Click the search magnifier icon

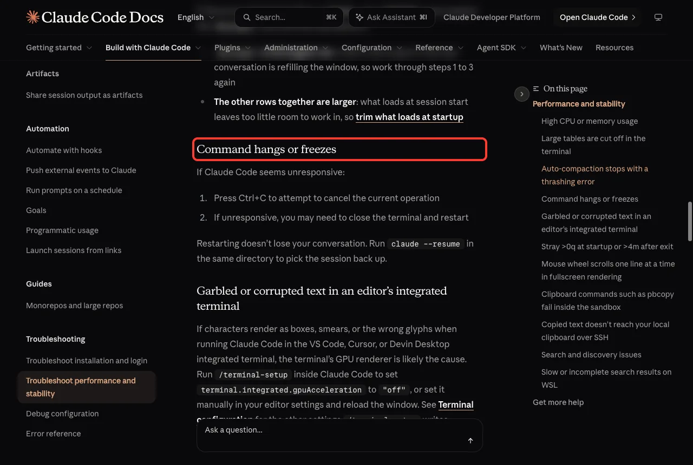[247, 17]
